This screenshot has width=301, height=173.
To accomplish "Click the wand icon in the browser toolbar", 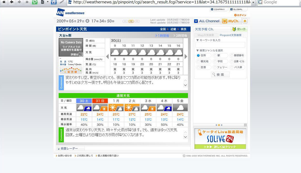I will click(62, 2).
